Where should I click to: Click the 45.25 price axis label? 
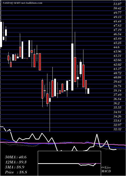pos(118,43)
